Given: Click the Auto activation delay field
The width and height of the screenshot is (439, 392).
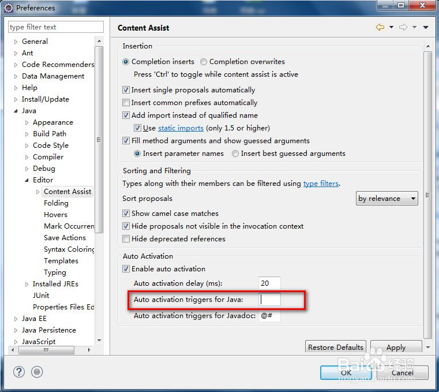Looking at the screenshot, I should [x=269, y=283].
